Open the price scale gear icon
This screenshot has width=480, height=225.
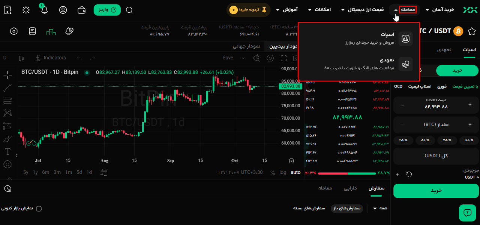[291, 161]
